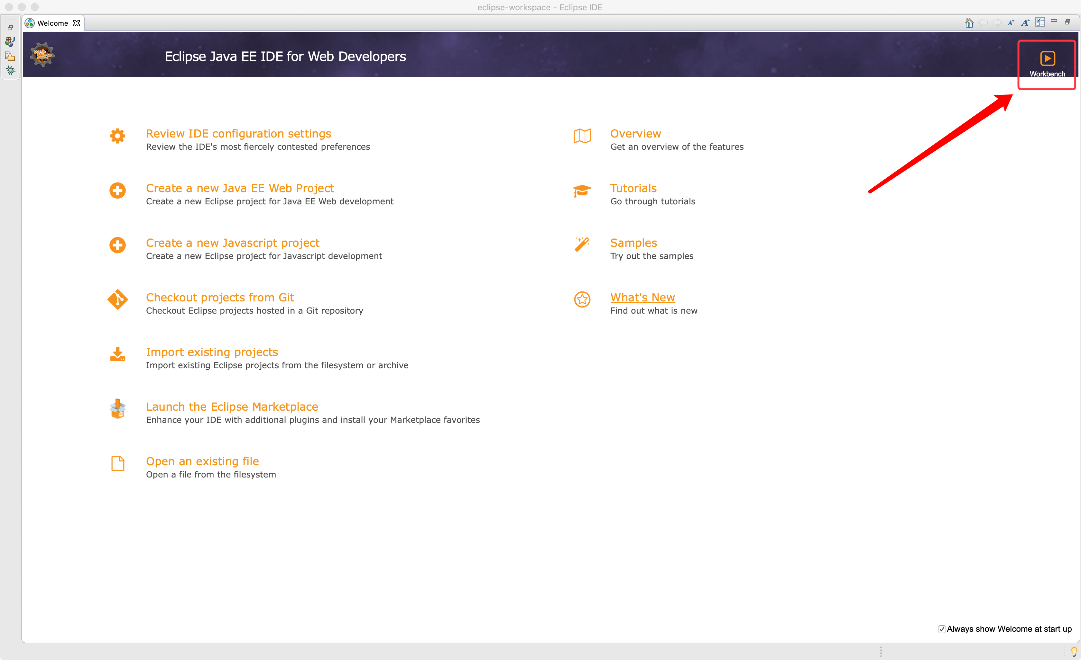Click the greyed forward navigation arrow

[x=997, y=23]
